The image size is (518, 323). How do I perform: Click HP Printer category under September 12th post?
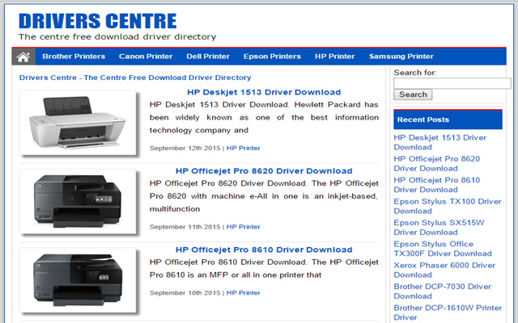point(243,148)
